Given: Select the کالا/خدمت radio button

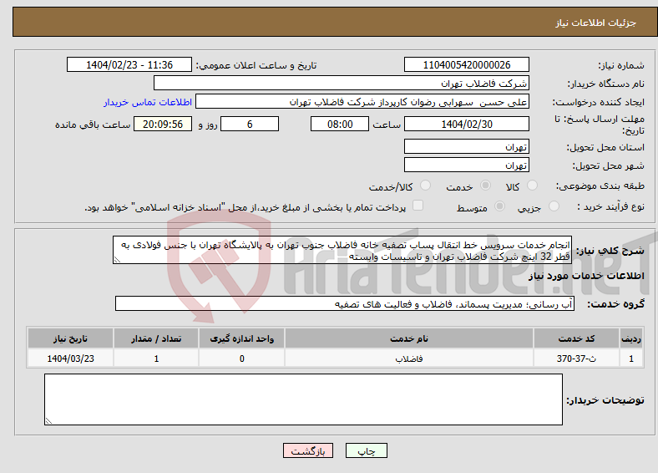Looking at the screenshot, I should point(426,186).
